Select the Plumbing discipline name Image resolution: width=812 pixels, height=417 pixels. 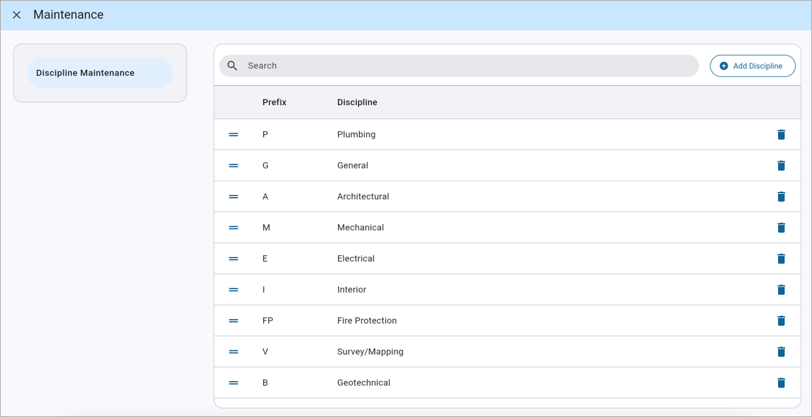coord(356,134)
